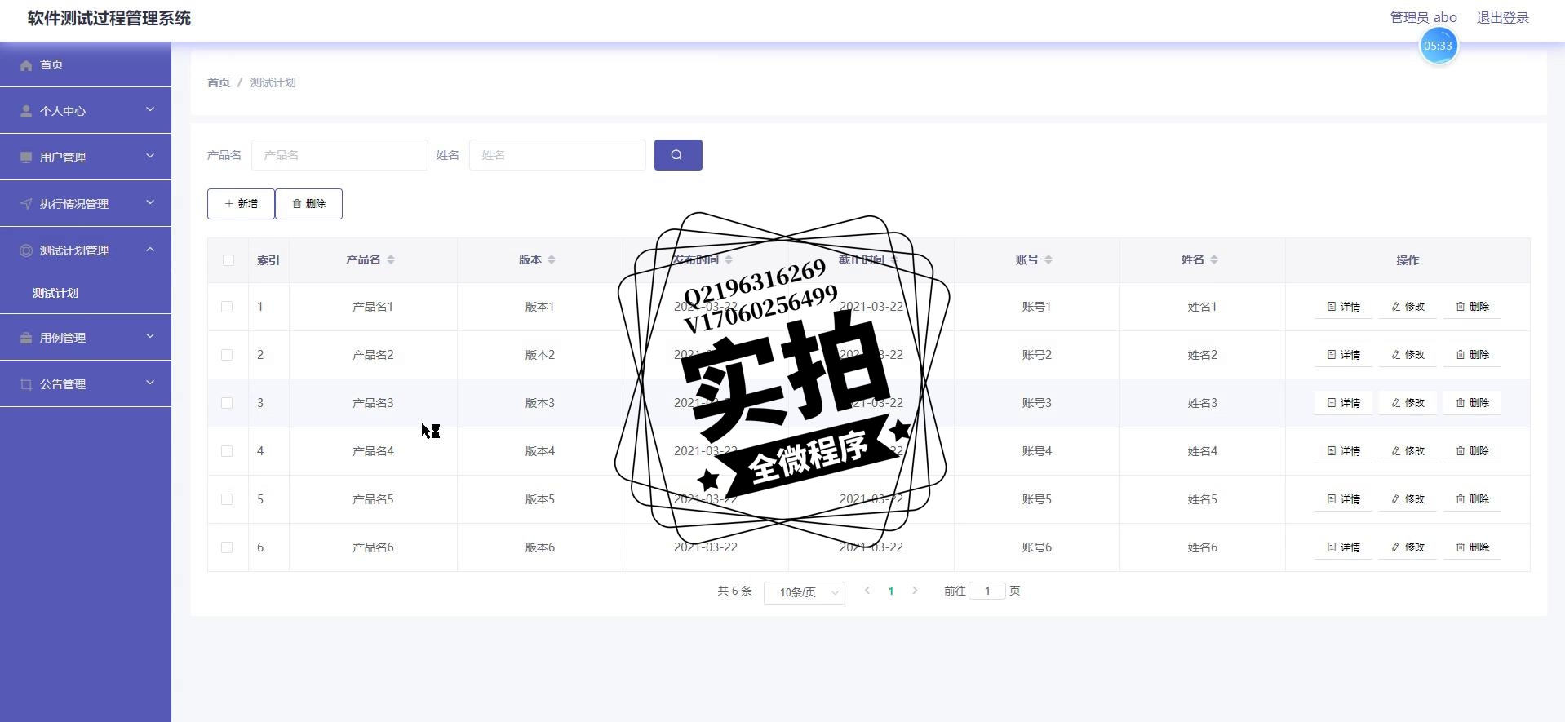Focus the 姓名 search field

tap(557, 155)
